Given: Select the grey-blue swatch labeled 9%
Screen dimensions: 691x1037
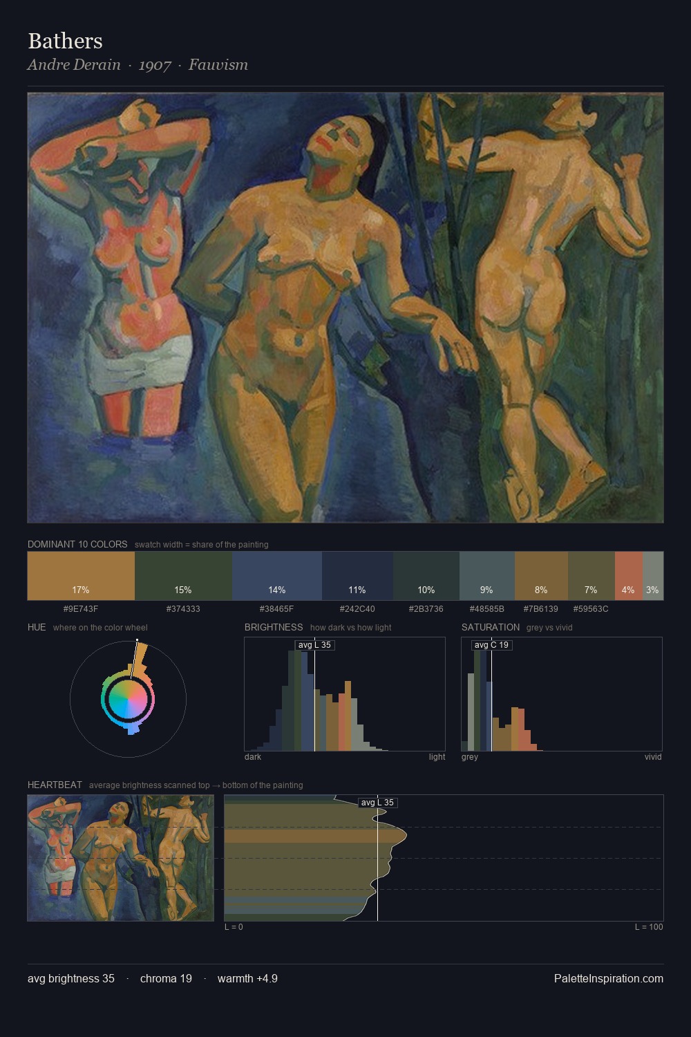Looking at the screenshot, I should [487, 575].
